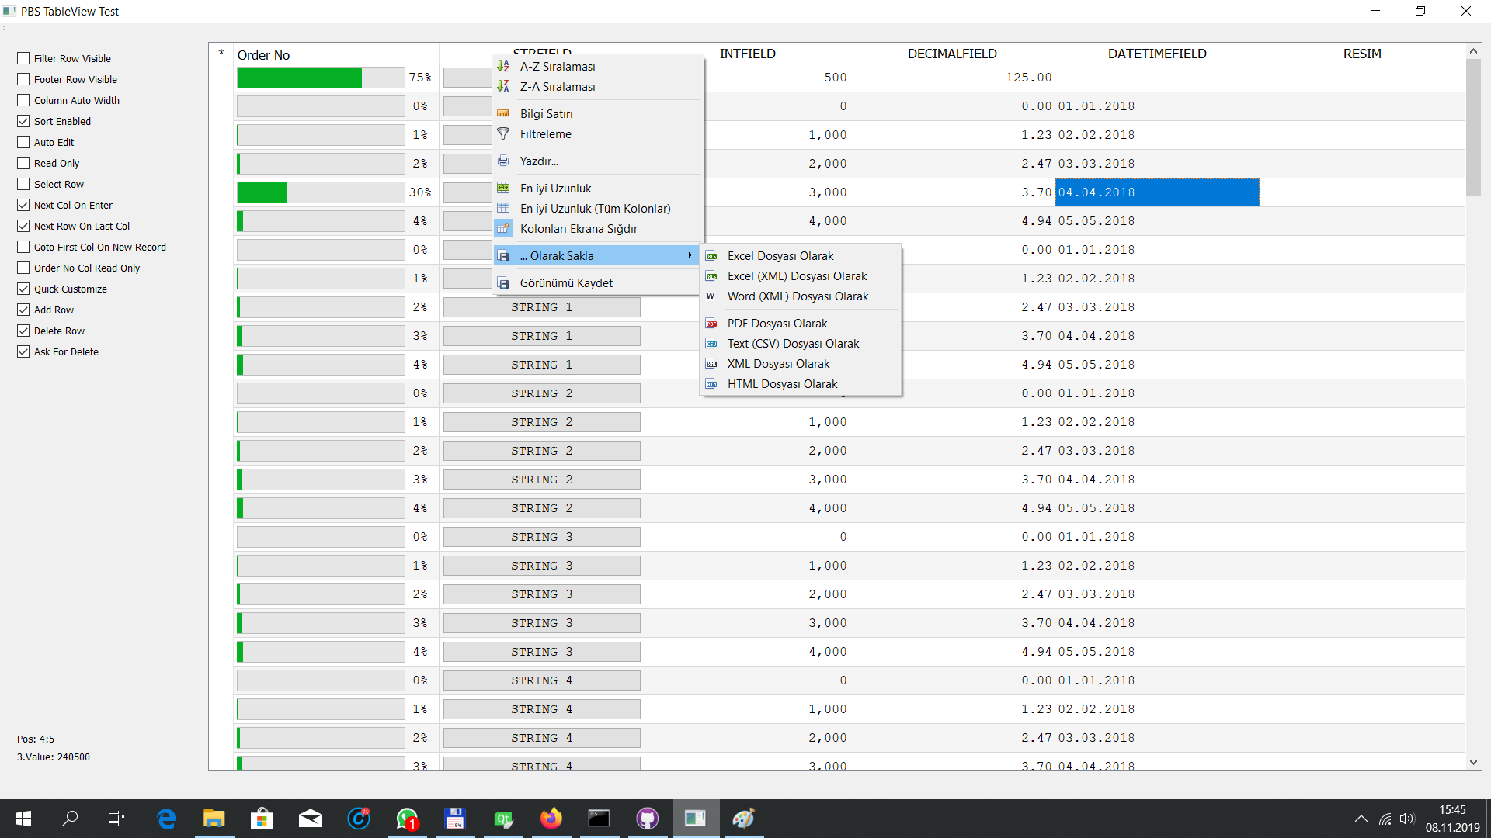Image resolution: width=1491 pixels, height=838 pixels.
Task: Toggle Select Row checkbox
Action: (x=23, y=184)
